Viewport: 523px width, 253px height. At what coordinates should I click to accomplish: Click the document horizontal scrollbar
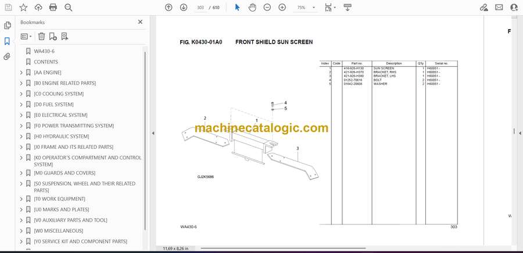coord(283,248)
